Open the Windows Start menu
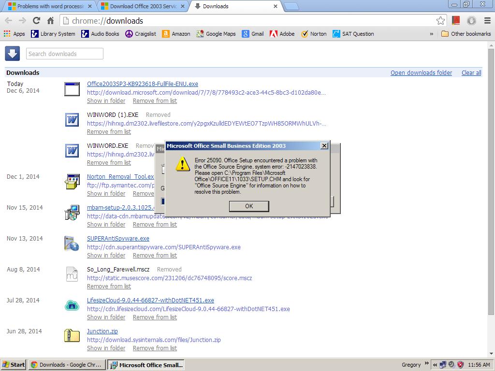This screenshot has height=371, width=495. click(14, 365)
